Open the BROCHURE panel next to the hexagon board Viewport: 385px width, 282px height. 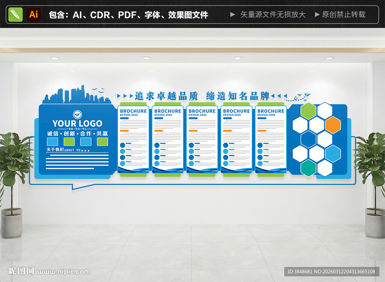tap(271, 139)
